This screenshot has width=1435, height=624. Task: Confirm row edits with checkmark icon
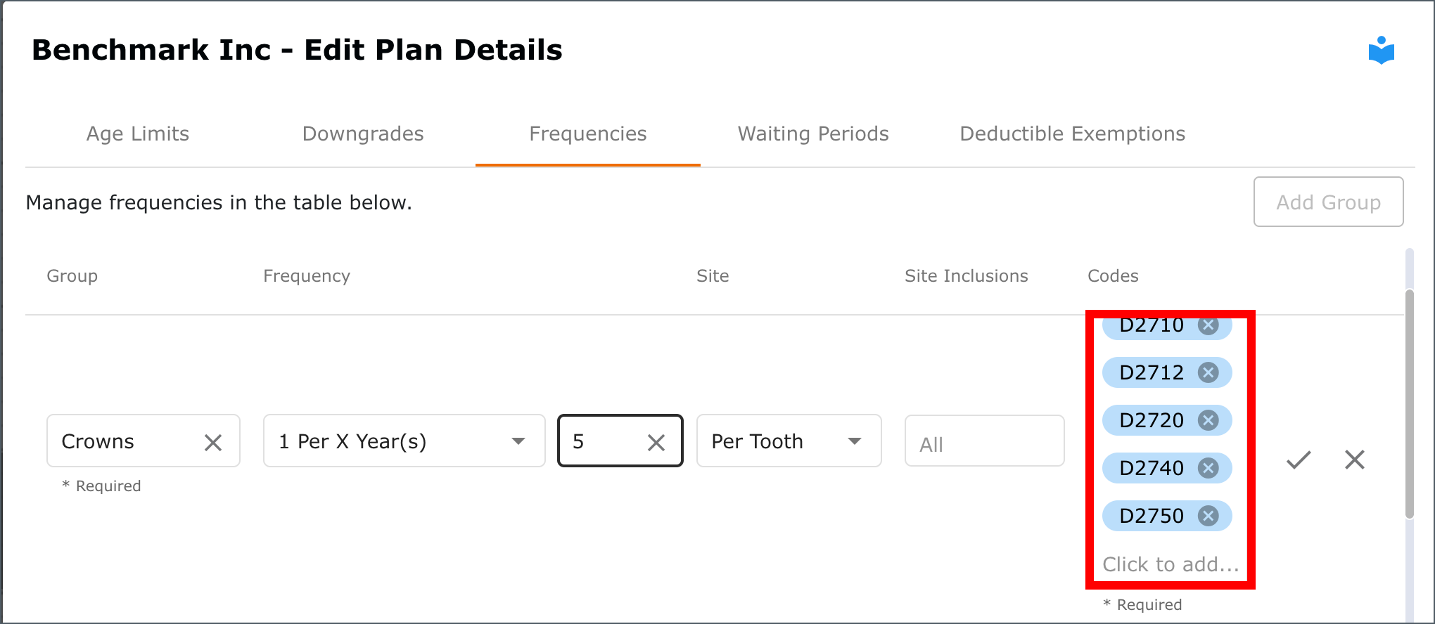(1299, 460)
